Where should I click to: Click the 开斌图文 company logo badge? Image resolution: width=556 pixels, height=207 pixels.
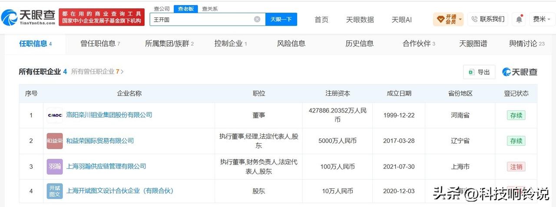click(x=55, y=191)
